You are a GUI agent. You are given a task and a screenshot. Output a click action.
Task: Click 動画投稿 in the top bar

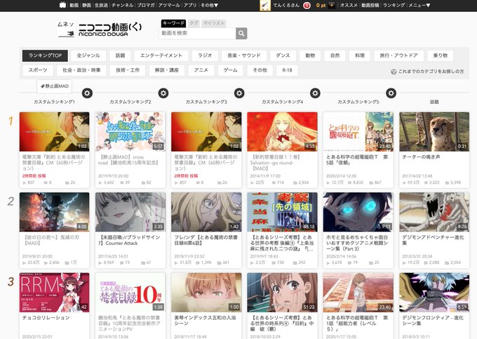coord(370,5)
